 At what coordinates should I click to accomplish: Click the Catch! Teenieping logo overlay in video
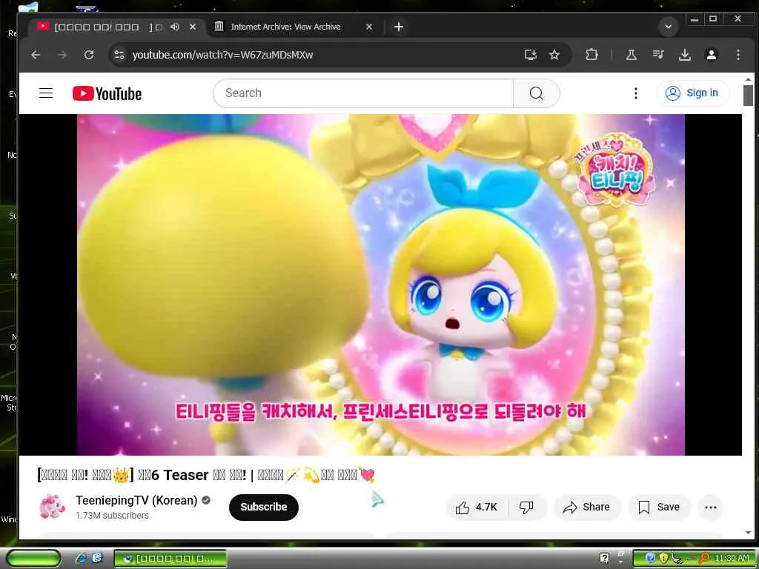point(614,170)
